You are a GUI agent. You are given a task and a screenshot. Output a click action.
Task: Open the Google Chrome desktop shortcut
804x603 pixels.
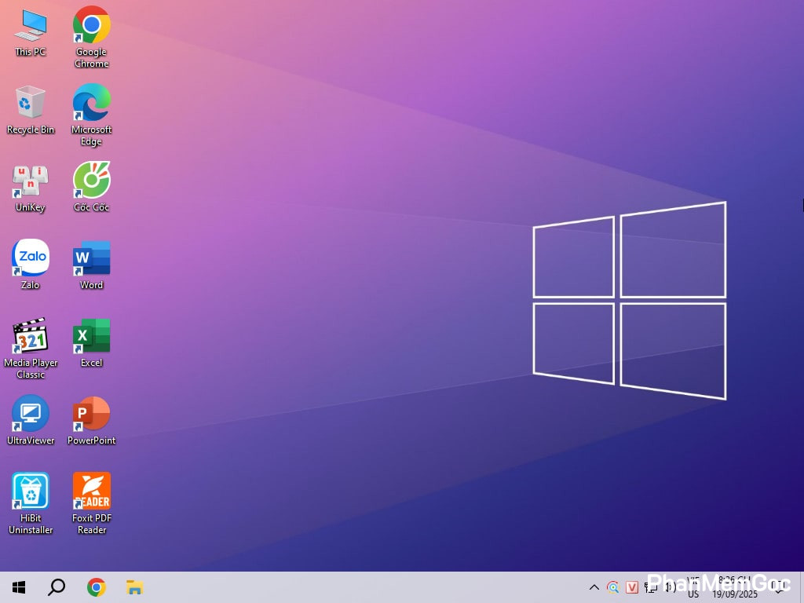[91, 25]
